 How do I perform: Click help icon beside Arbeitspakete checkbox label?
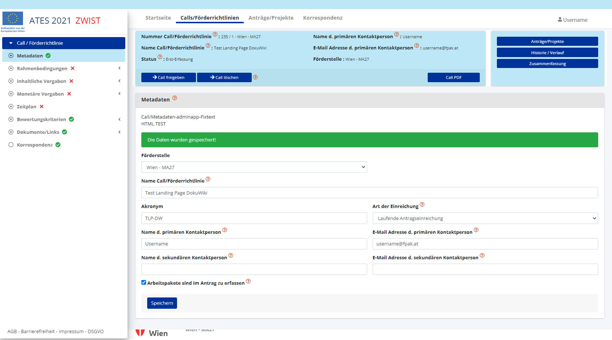[x=248, y=281]
